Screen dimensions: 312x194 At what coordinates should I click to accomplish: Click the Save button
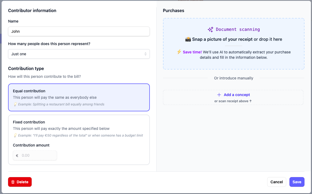click(297, 182)
